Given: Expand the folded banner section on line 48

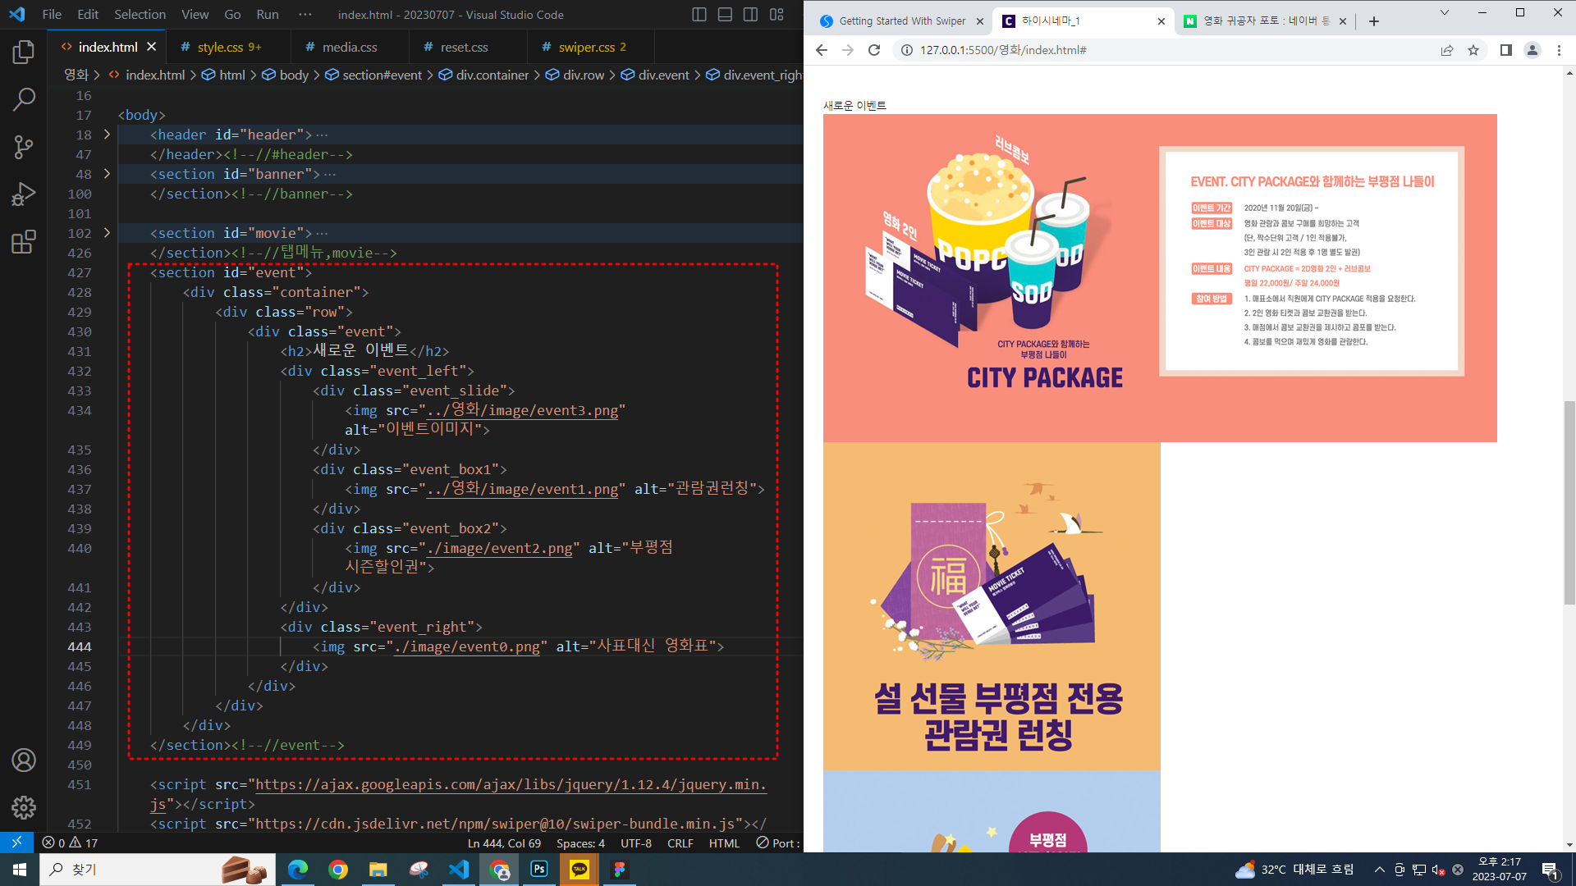Looking at the screenshot, I should 107,174.
